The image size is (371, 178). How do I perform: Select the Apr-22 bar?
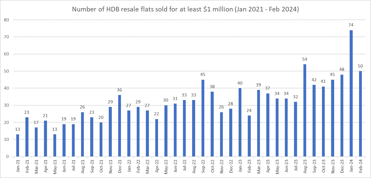tap(157, 138)
